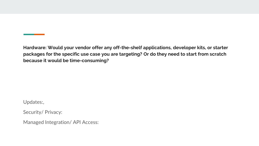Click the word "packages" in second line

pyautogui.click(x=34, y=54)
